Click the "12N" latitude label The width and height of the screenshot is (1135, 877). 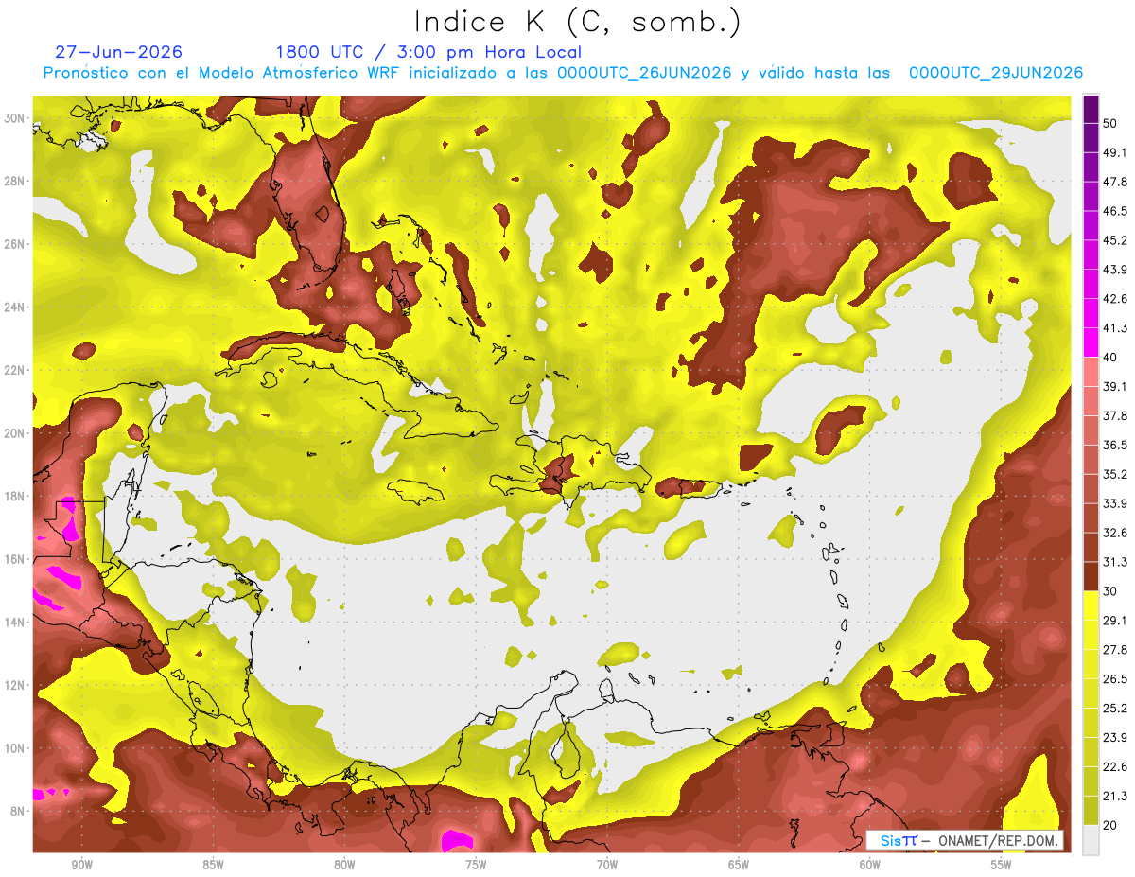click(x=16, y=685)
